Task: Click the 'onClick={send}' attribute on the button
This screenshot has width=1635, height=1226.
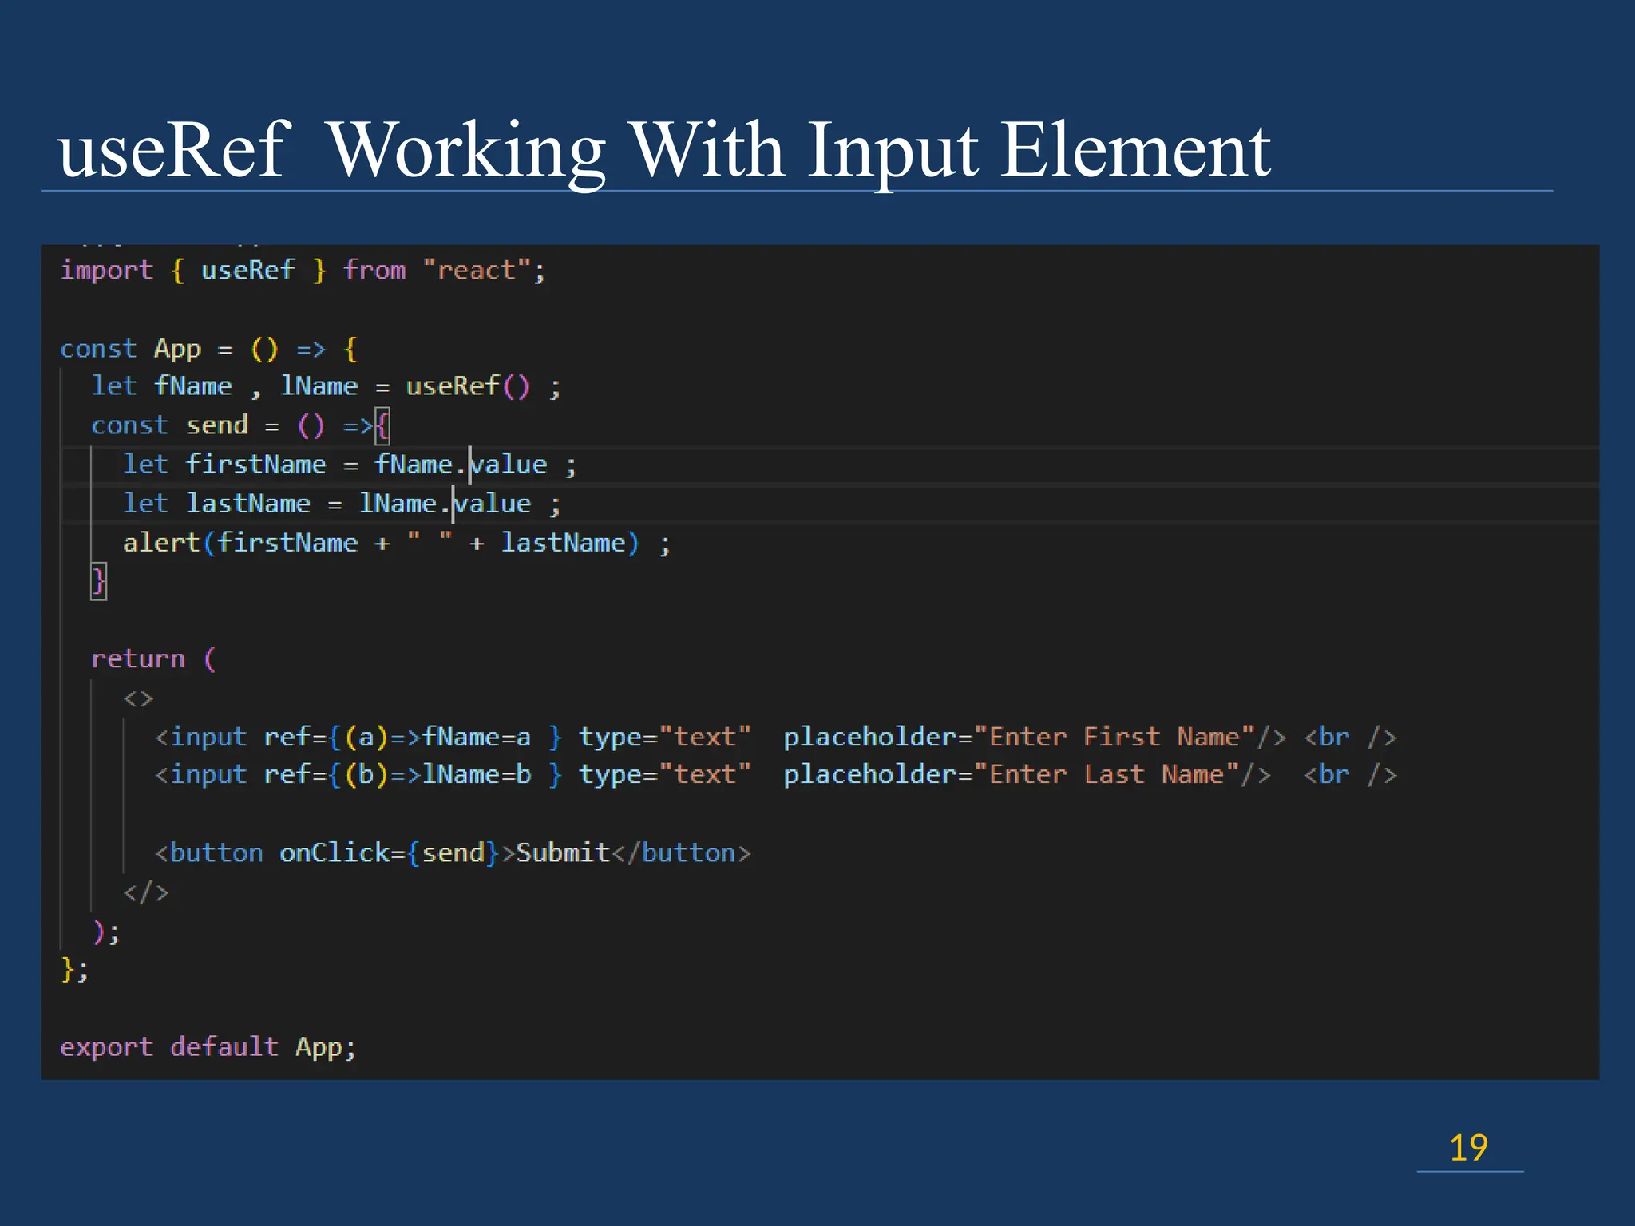Action: [x=389, y=853]
